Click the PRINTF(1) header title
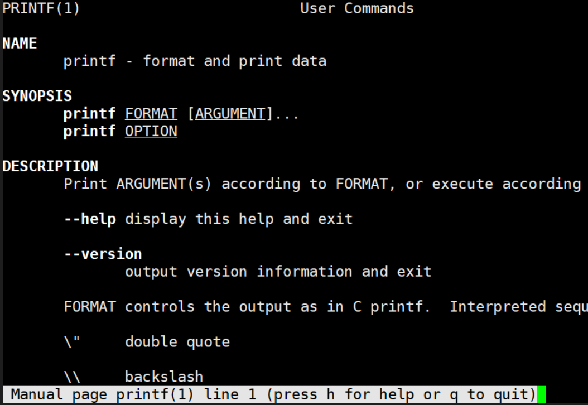Viewport: 588px width, 405px height. coord(41,9)
